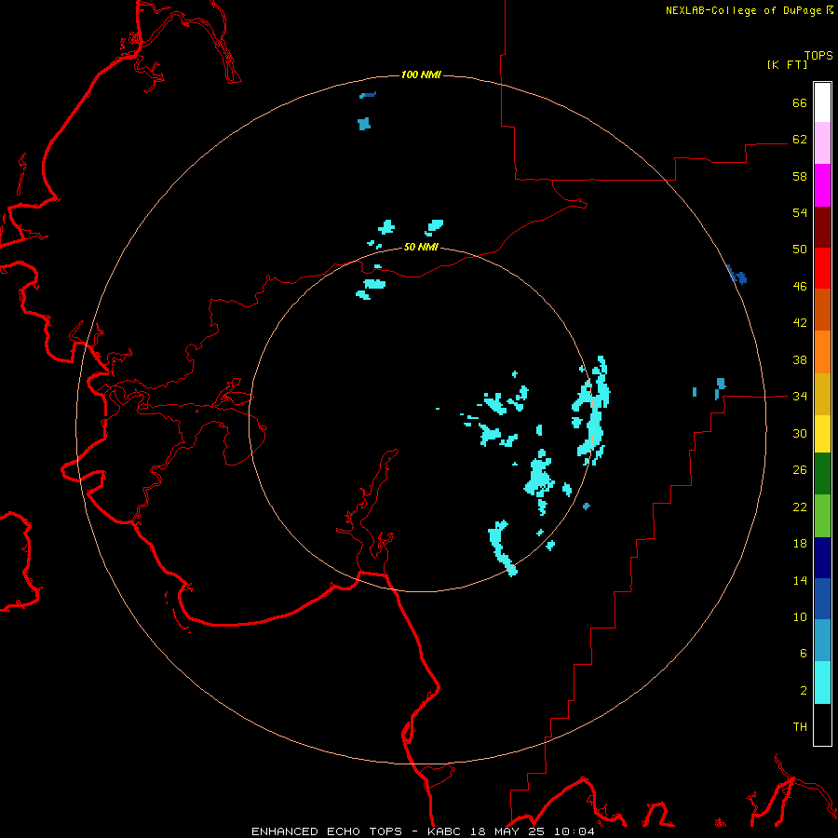This screenshot has width=838, height=838.
Task: Click the medium blue legend swatch
Action: (x=822, y=599)
